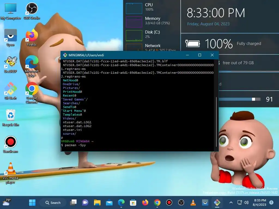Open the Windows Start menu
Screen dimensions: 279x209
click(x=32, y=202)
